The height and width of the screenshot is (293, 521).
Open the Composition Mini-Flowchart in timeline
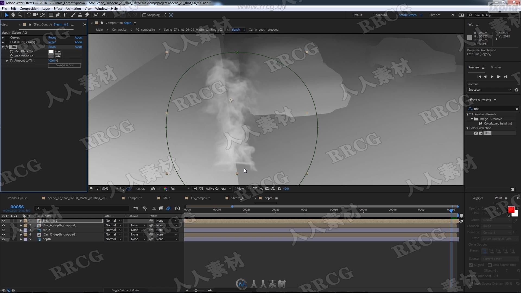pos(136,208)
